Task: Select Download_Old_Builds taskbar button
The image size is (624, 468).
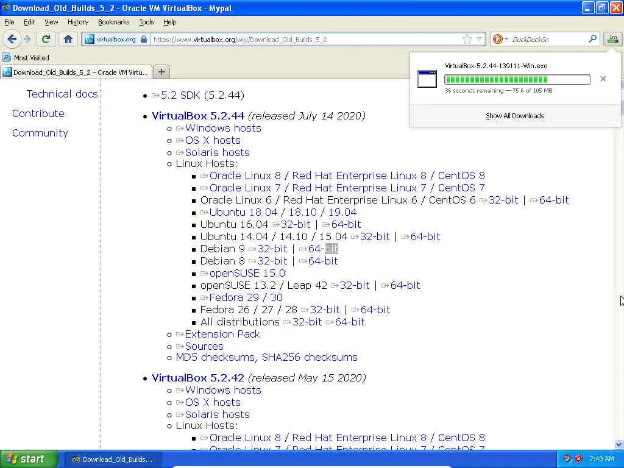Action: click(113, 459)
